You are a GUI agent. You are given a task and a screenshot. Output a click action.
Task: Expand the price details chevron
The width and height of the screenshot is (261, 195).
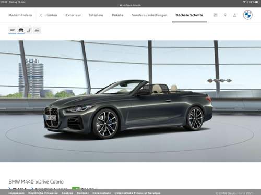pos(10,189)
